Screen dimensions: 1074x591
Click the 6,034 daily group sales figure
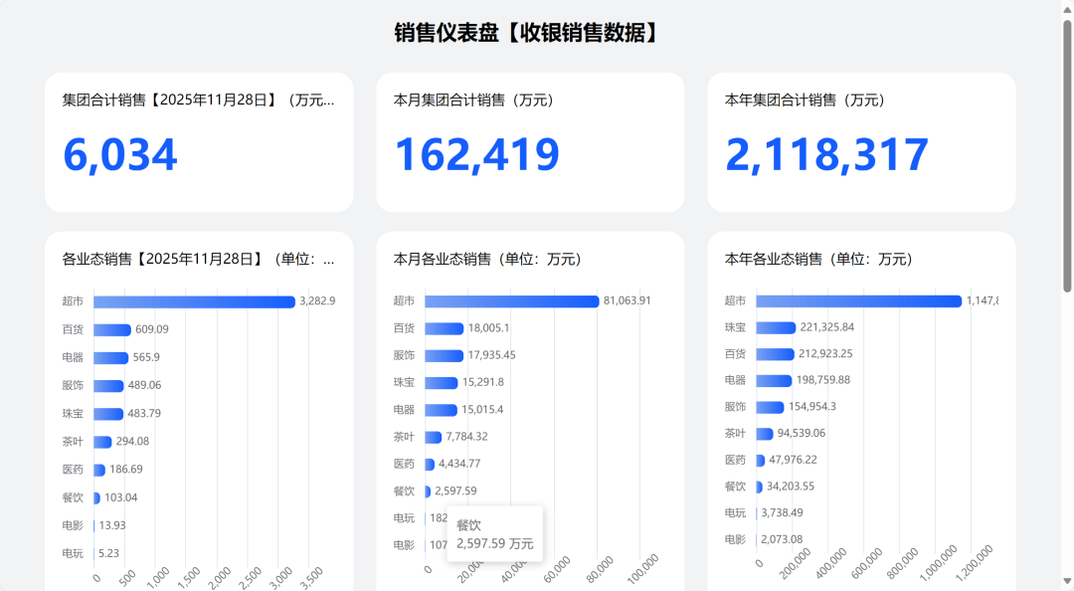coord(120,155)
